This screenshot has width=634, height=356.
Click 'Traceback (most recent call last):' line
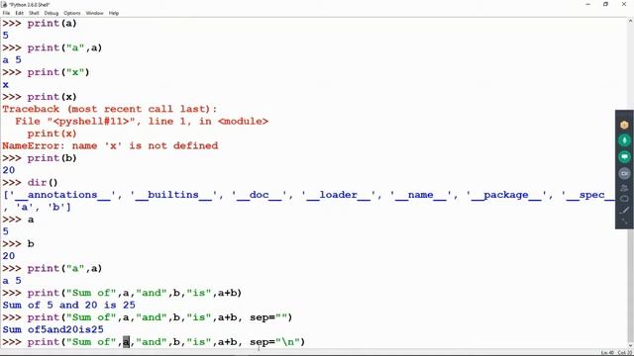pyautogui.click(x=110, y=109)
